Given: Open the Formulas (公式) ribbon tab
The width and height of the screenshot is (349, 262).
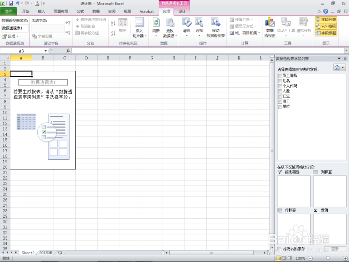Looking at the screenshot, I should pyautogui.click(x=80, y=12).
